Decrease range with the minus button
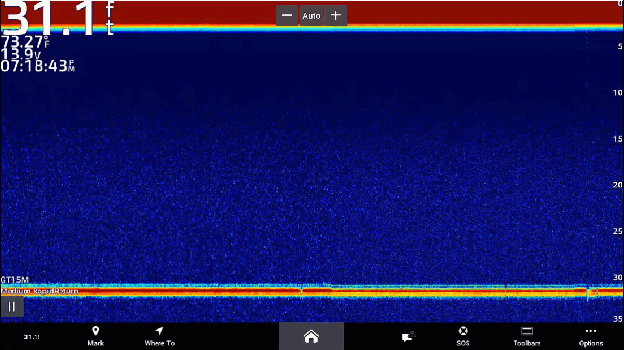Image resolution: width=624 pixels, height=350 pixels. pos(287,16)
